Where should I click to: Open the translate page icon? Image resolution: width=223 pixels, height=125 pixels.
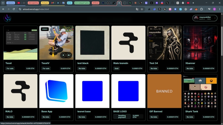coord(137,9)
